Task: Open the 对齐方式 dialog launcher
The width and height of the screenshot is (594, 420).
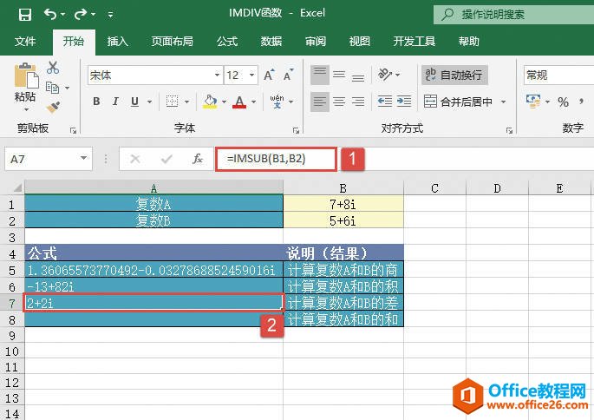Action: click(x=509, y=131)
